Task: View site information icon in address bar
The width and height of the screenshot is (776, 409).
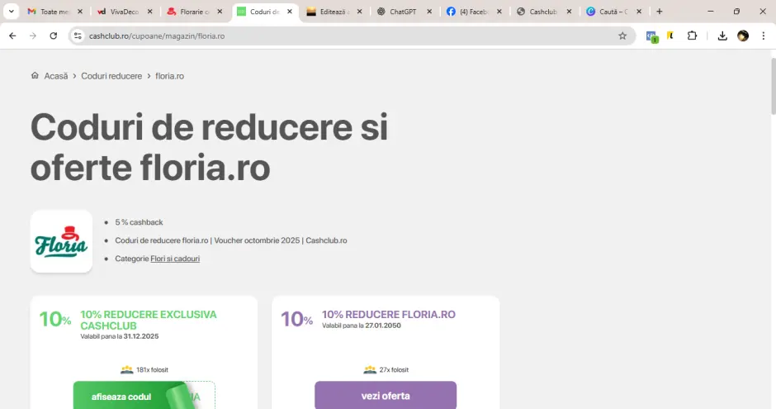Action: (78, 36)
